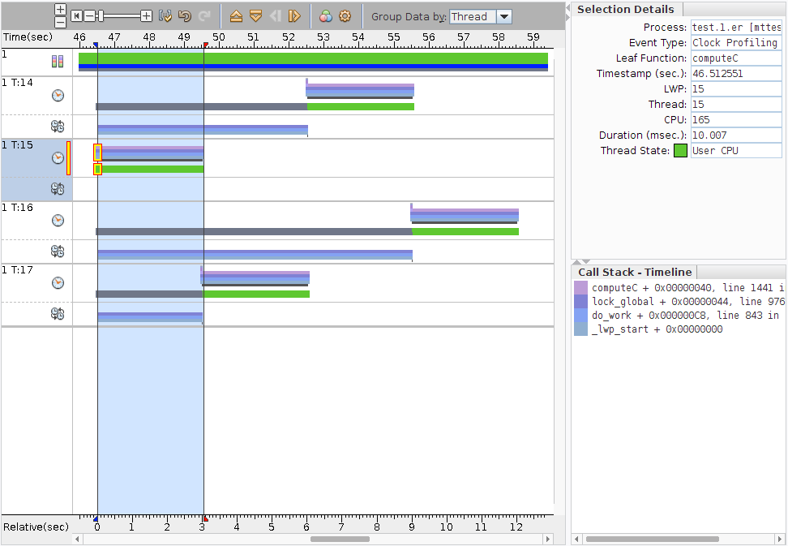Switch to the Call Stack - Timeline tab

click(635, 272)
